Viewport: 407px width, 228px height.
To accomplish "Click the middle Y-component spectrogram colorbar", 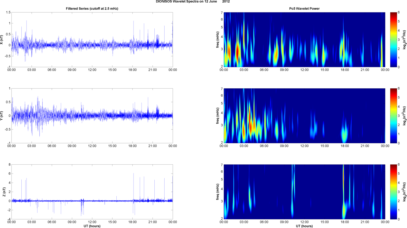I will [x=393, y=116].
